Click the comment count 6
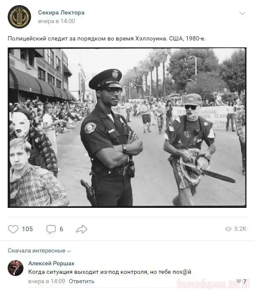This screenshot has height=290, width=255. pyautogui.click(x=61, y=229)
